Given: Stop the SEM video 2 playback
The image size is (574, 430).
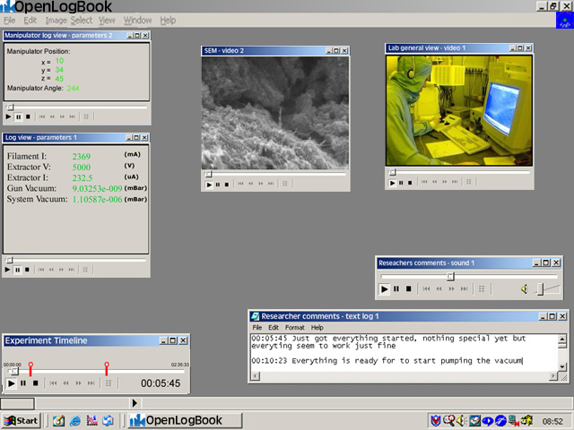Looking at the screenshot, I should click(228, 185).
